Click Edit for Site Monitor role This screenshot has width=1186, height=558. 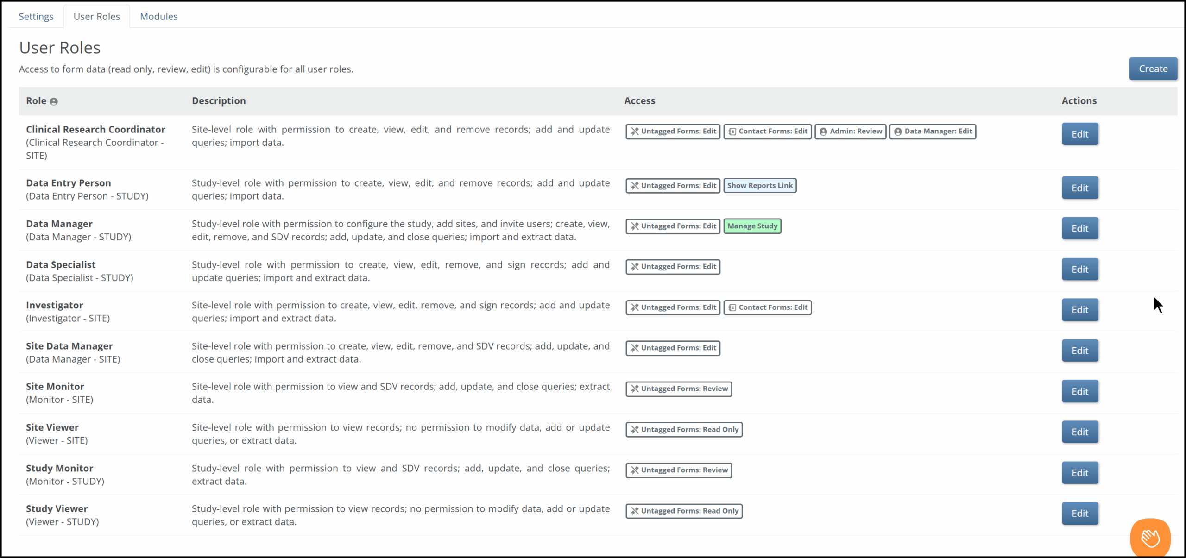(1079, 392)
